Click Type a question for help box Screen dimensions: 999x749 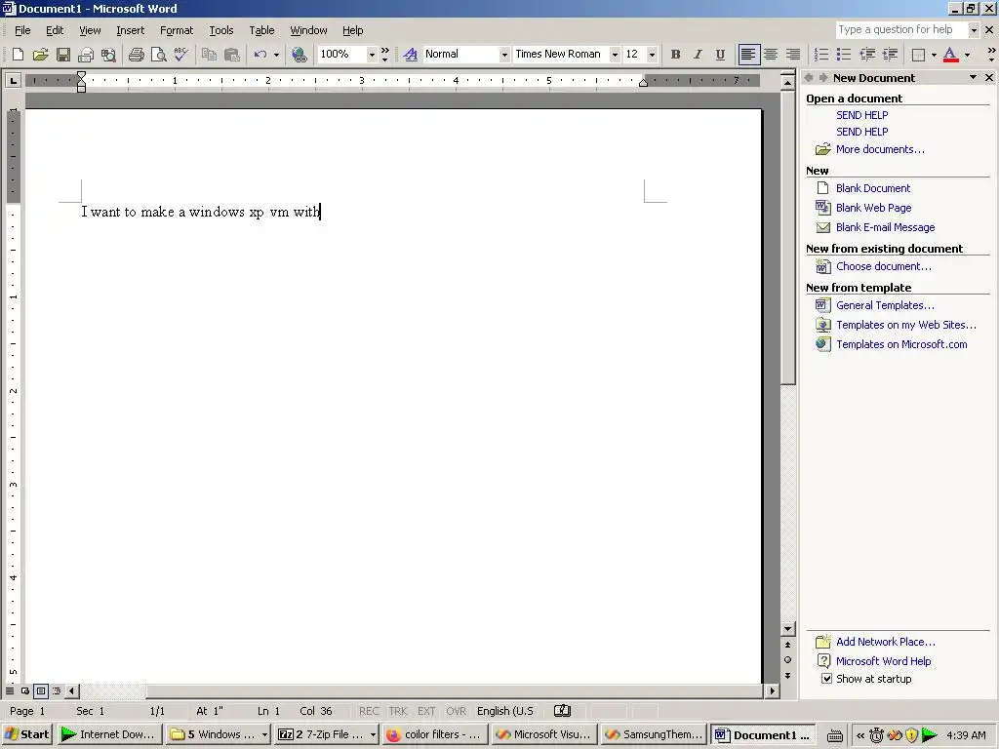coord(900,29)
